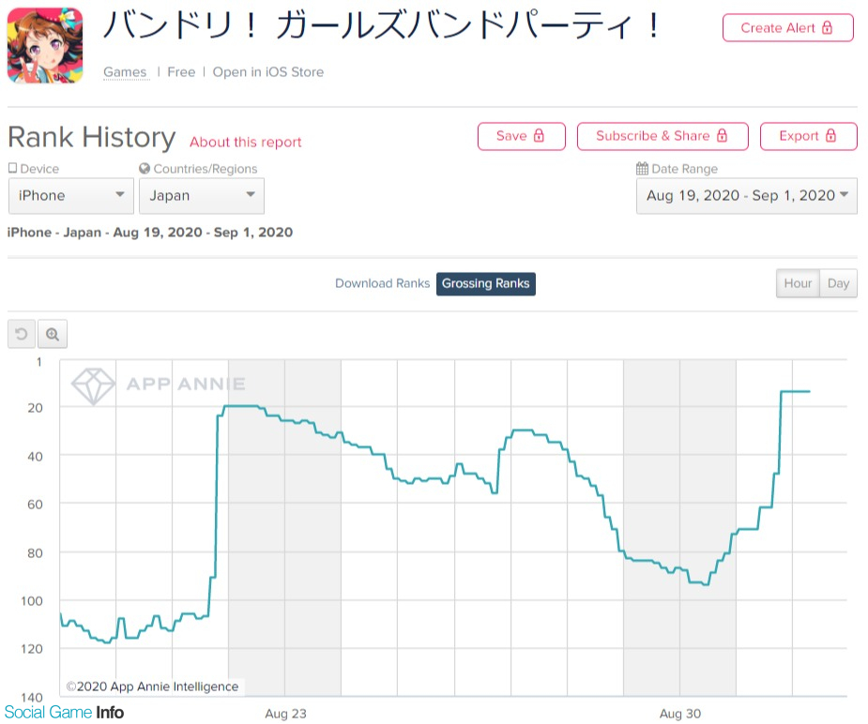Switch to Download Ranks tab
Viewport: 868px width, 724px height.
click(x=382, y=283)
